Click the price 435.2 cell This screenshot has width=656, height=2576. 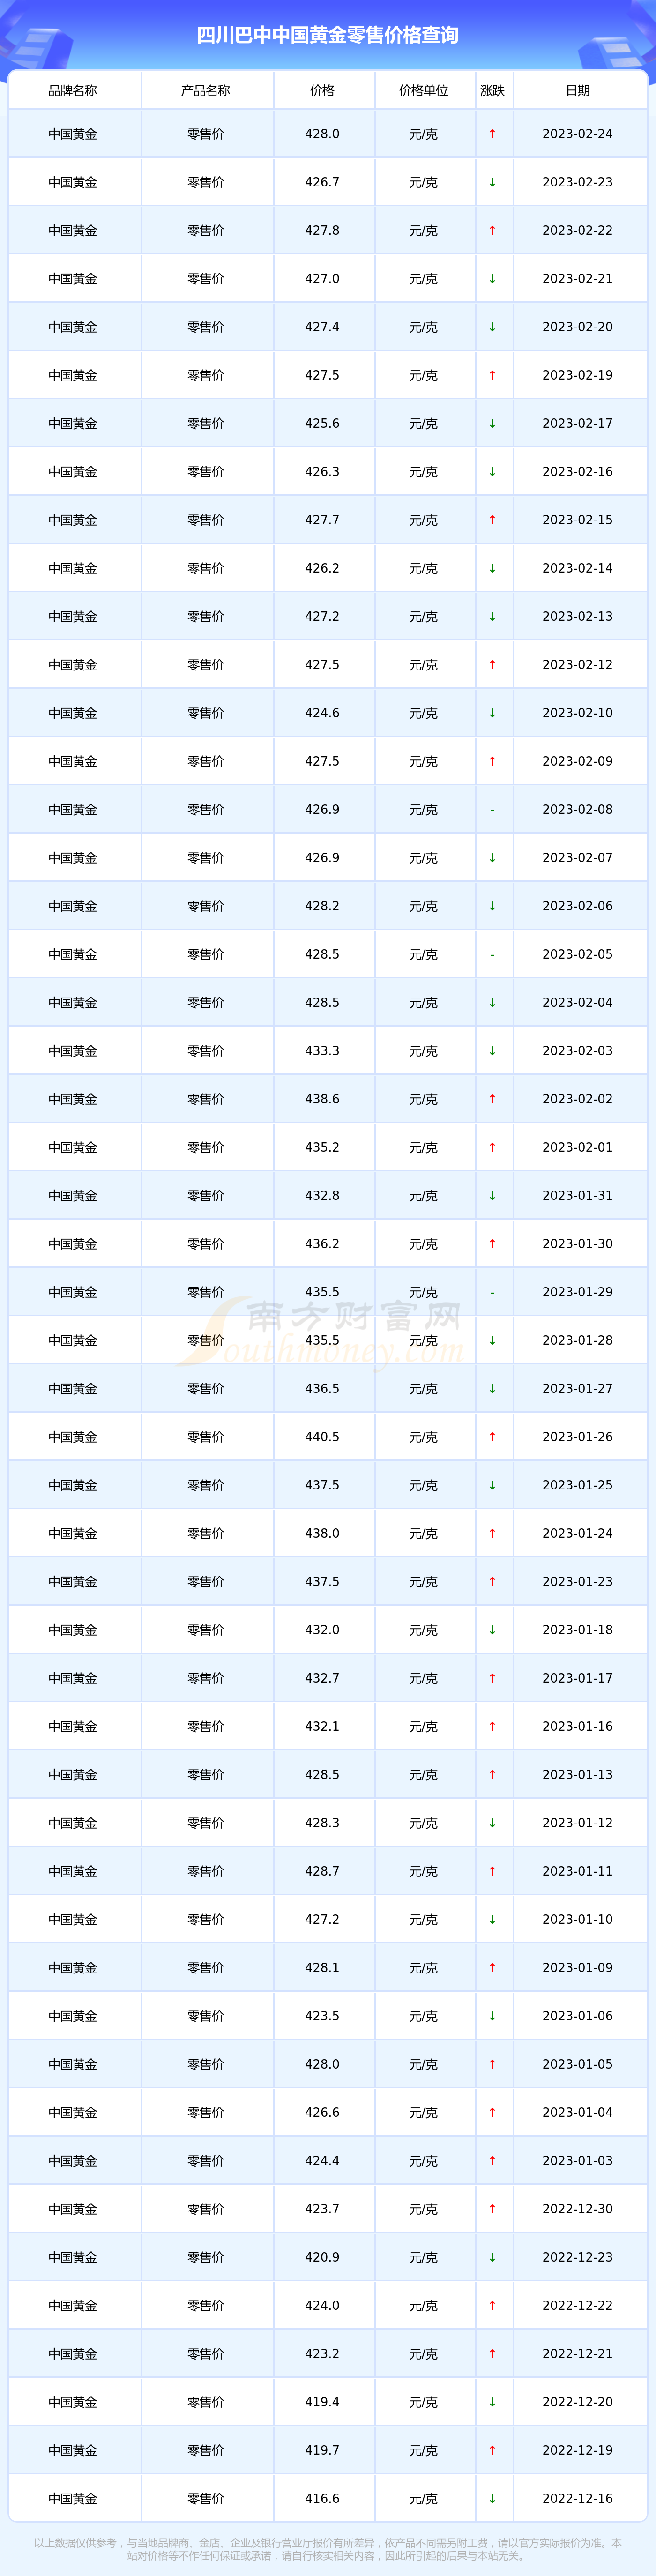322,1148
